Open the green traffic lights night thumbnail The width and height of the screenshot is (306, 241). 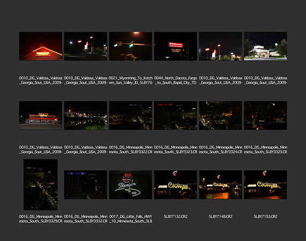(130, 46)
